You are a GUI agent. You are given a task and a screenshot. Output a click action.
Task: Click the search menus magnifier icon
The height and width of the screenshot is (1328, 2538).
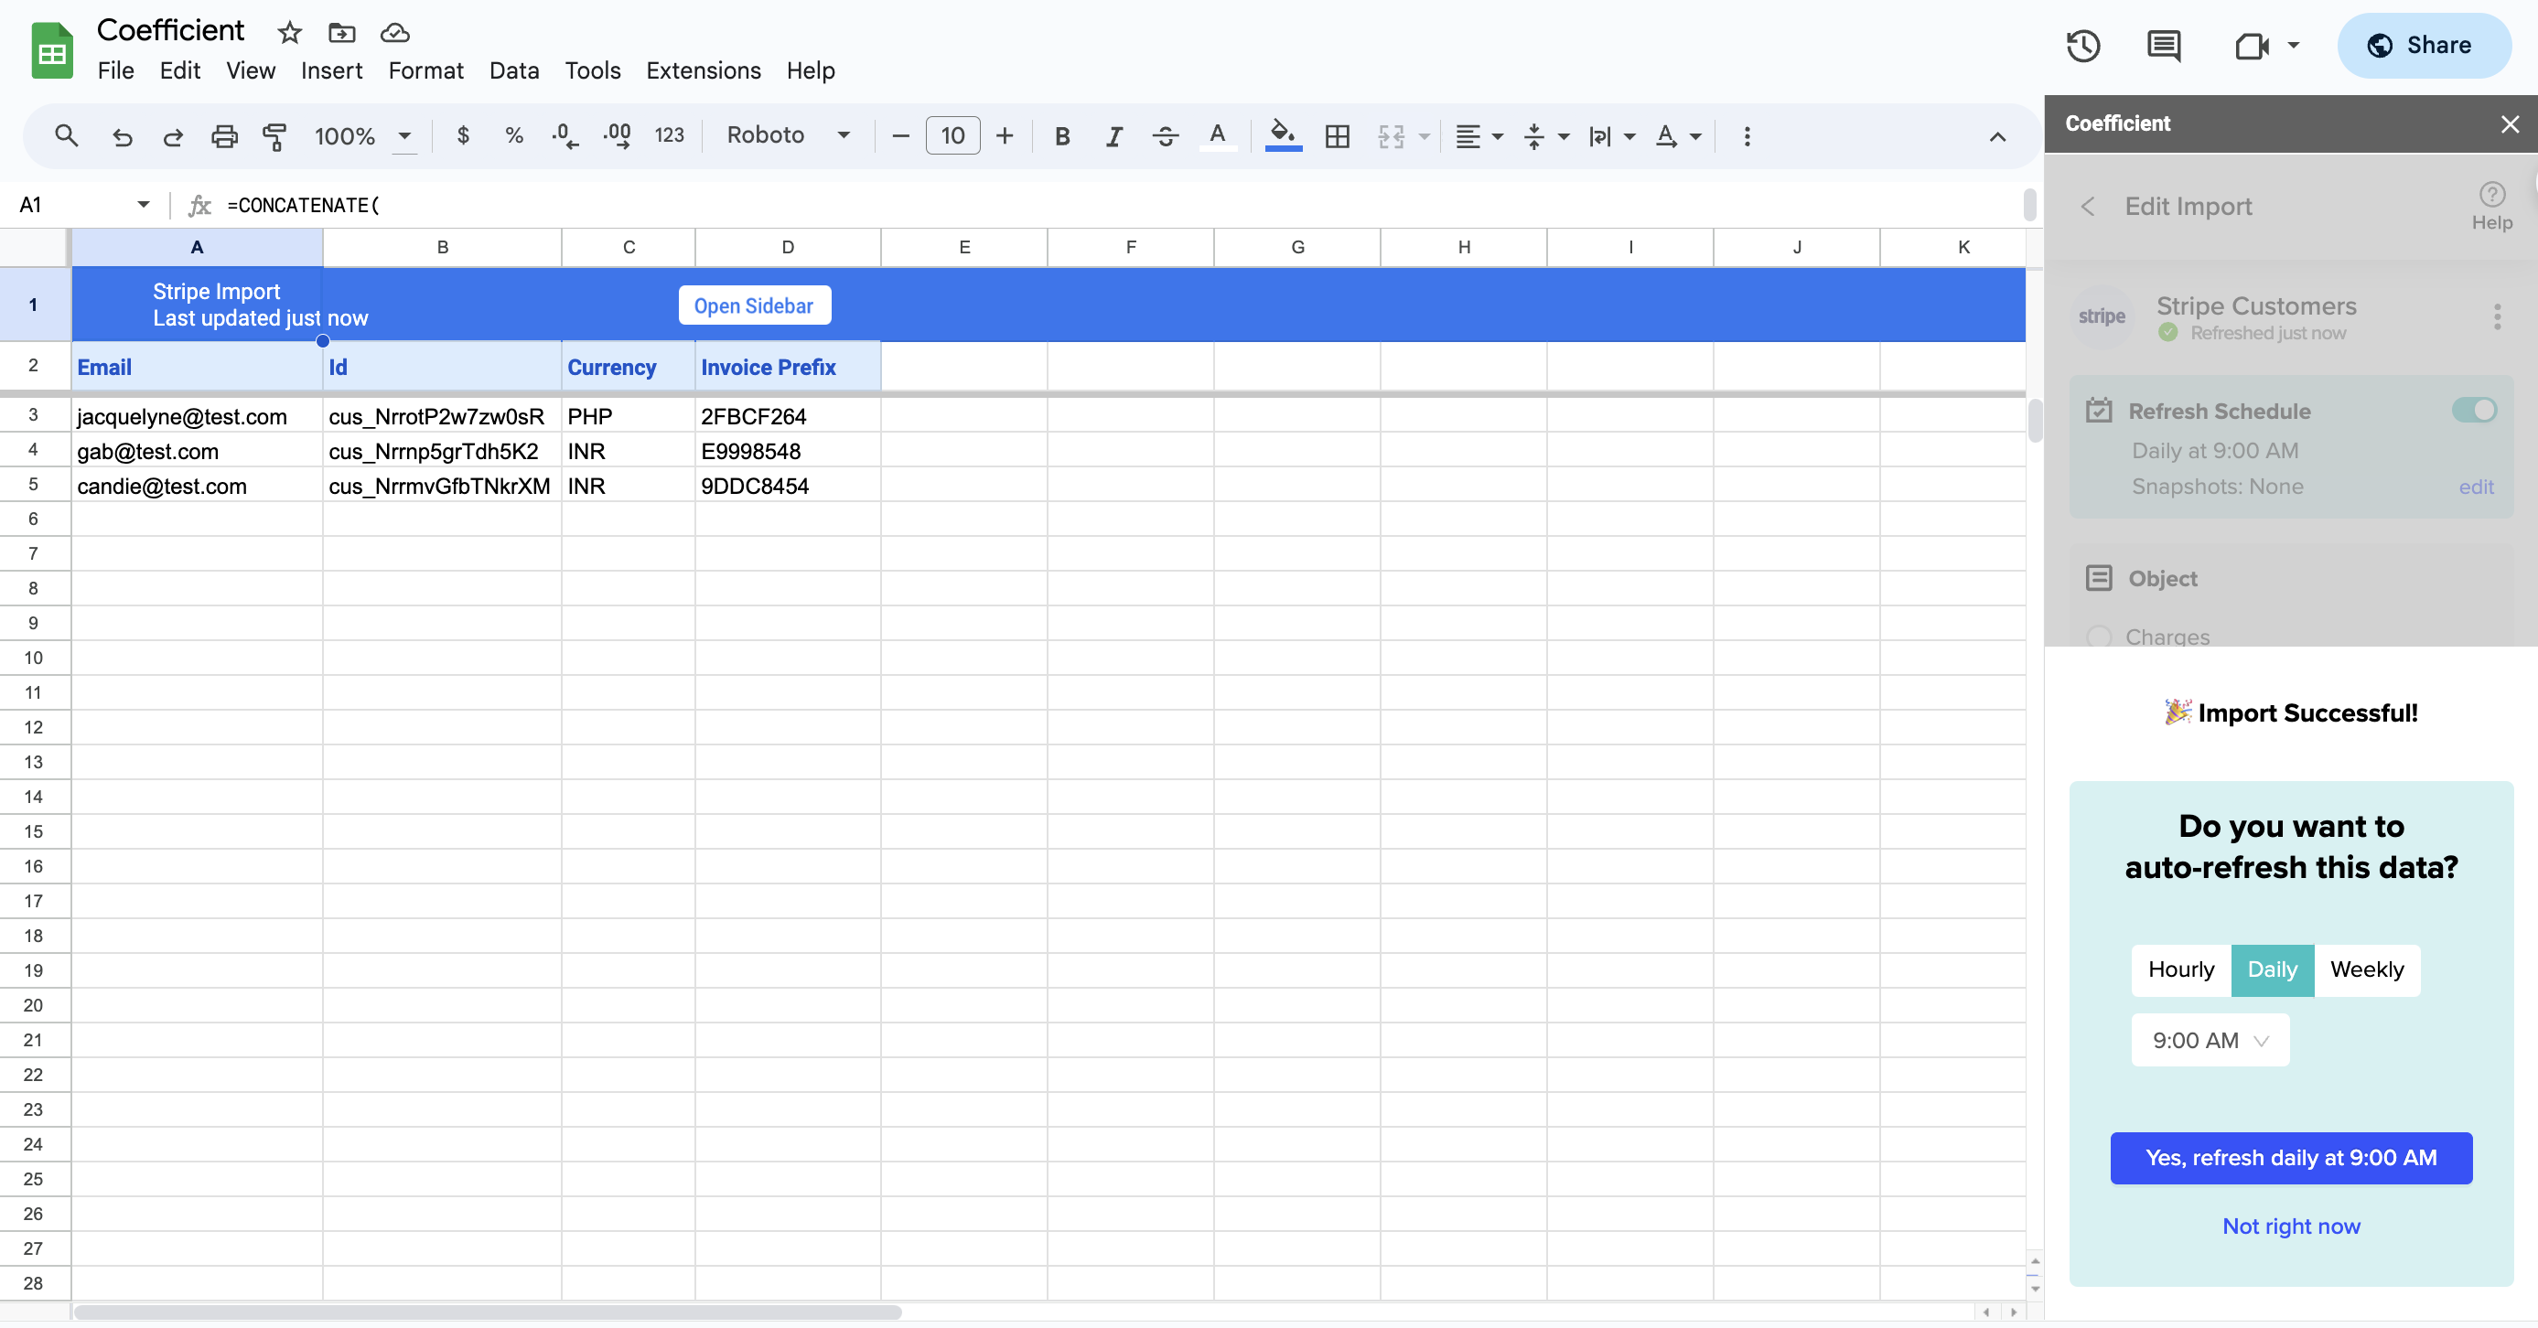tap(66, 136)
